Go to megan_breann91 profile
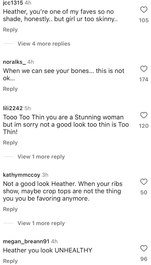 pyautogui.click(x=26, y=241)
